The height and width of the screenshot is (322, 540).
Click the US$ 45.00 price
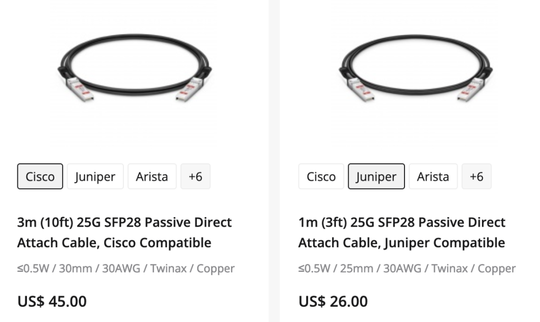[52, 301]
